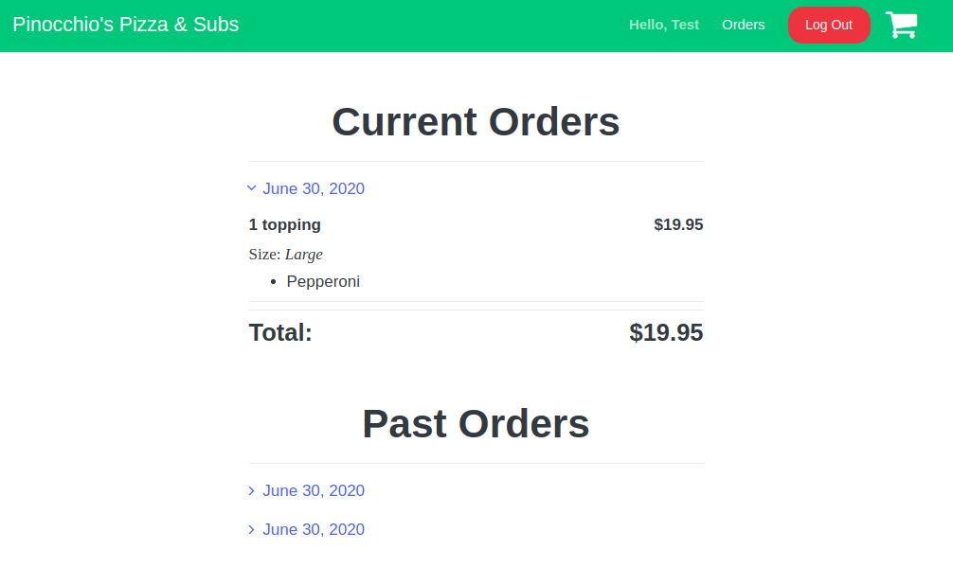Open the first Past Orders date link

pyautogui.click(x=313, y=490)
